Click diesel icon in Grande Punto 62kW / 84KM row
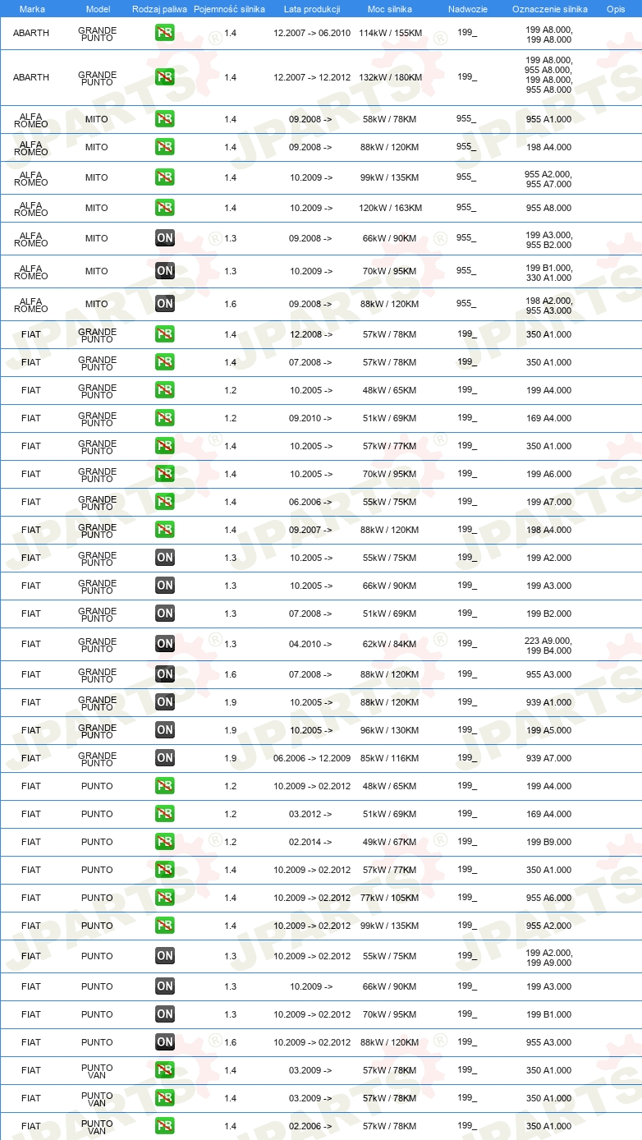Screen dimensions: 642x1140 pos(165,644)
